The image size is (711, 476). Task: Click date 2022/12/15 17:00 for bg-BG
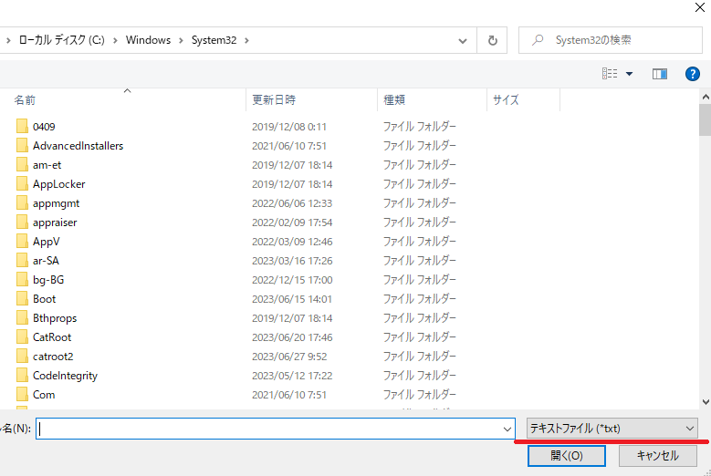[292, 280]
